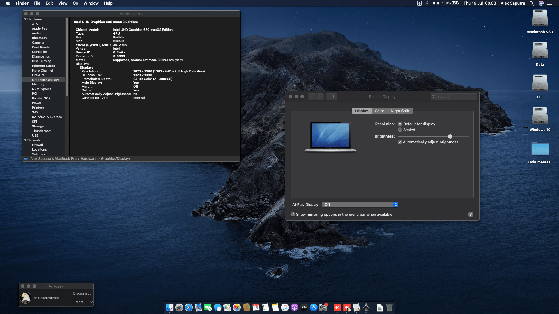Click the Bluetooth icon in the menu bar
559x314 pixels.
point(427,3)
